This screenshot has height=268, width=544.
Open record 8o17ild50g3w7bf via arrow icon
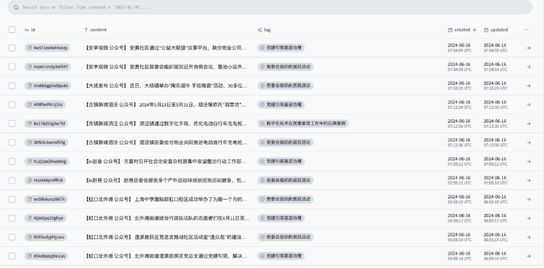(529, 123)
